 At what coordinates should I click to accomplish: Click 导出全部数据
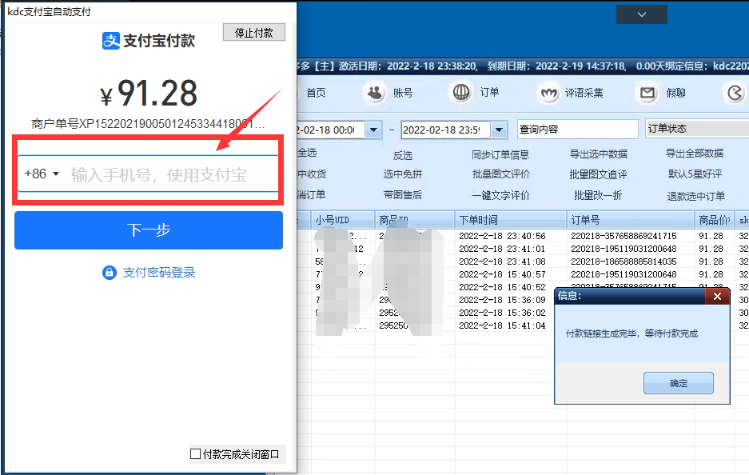[695, 154]
